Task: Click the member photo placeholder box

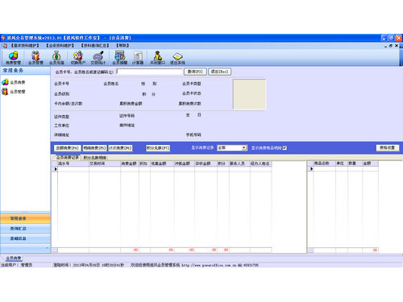Action: click(249, 94)
